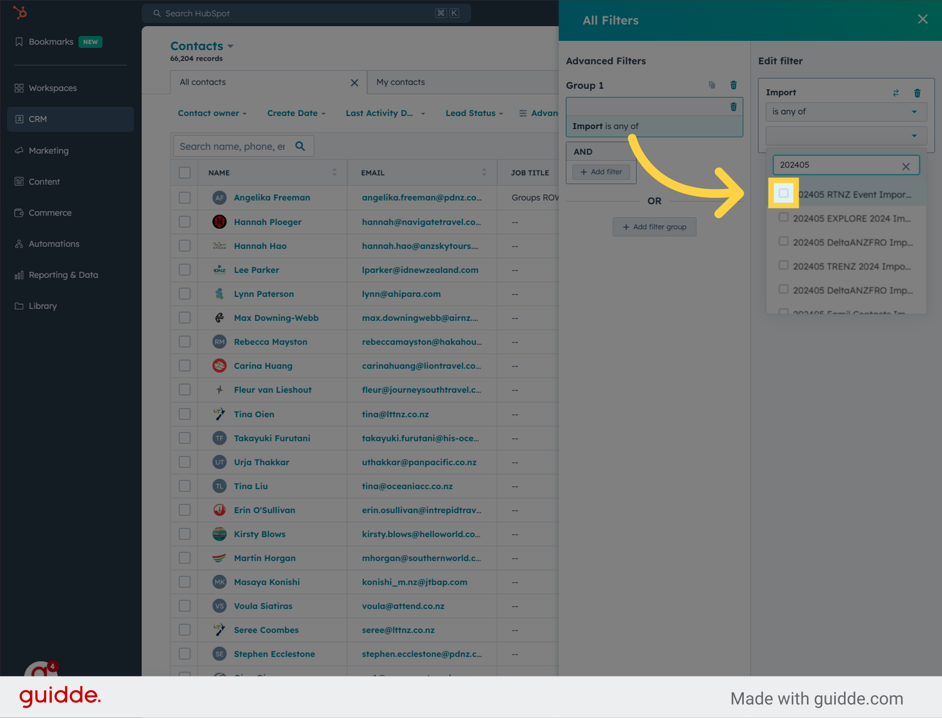The width and height of the screenshot is (942, 718).
Task: Check the select-all contacts header checkbox
Action: click(184, 172)
